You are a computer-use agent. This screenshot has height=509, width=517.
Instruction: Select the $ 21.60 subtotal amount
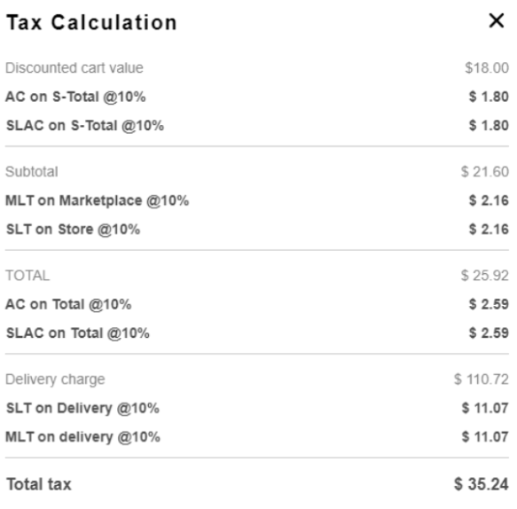click(485, 172)
